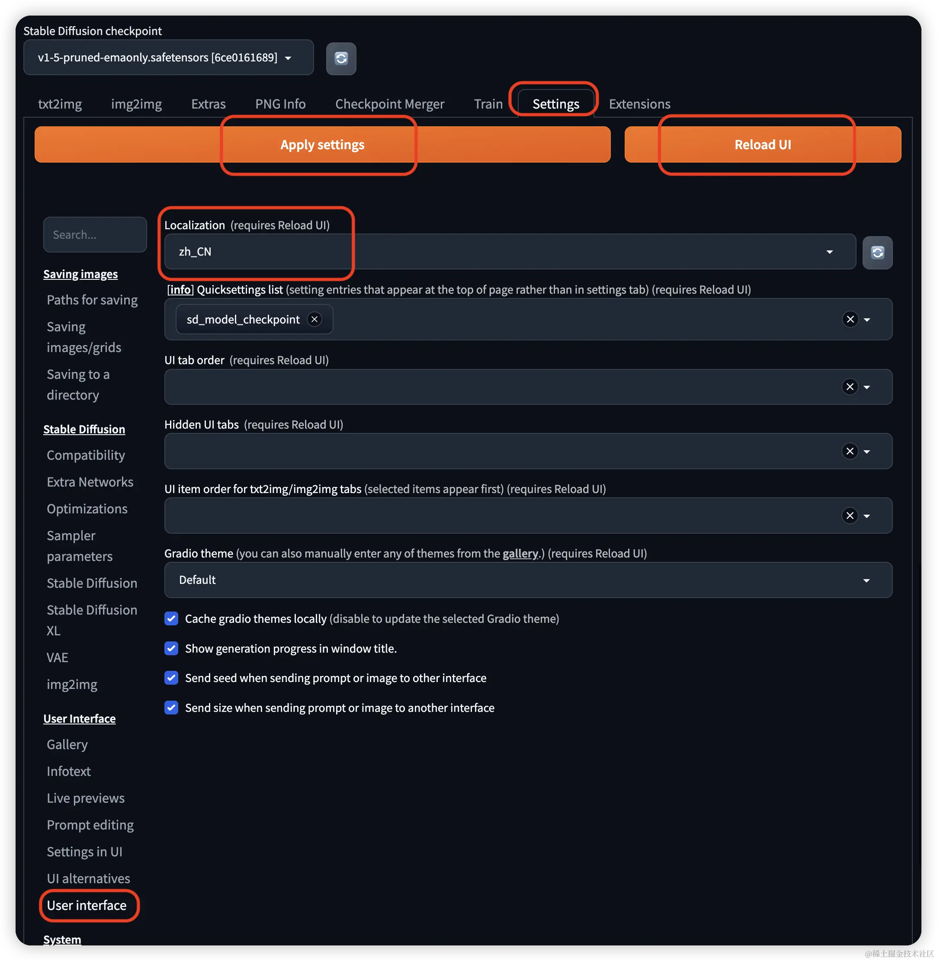The image size is (937, 961).
Task: Open the info link for Quicksettings list
Action: tap(181, 289)
